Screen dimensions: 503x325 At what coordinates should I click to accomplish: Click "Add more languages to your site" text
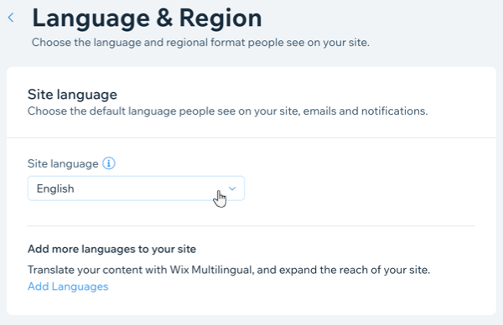pos(111,249)
